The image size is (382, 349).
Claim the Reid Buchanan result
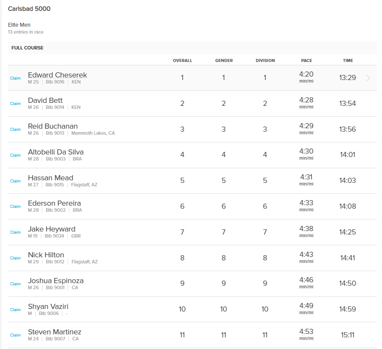point(16,130)
